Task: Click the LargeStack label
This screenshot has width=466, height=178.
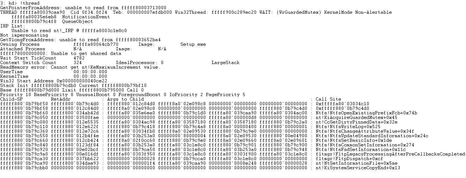Action: (x=225, y=63)
